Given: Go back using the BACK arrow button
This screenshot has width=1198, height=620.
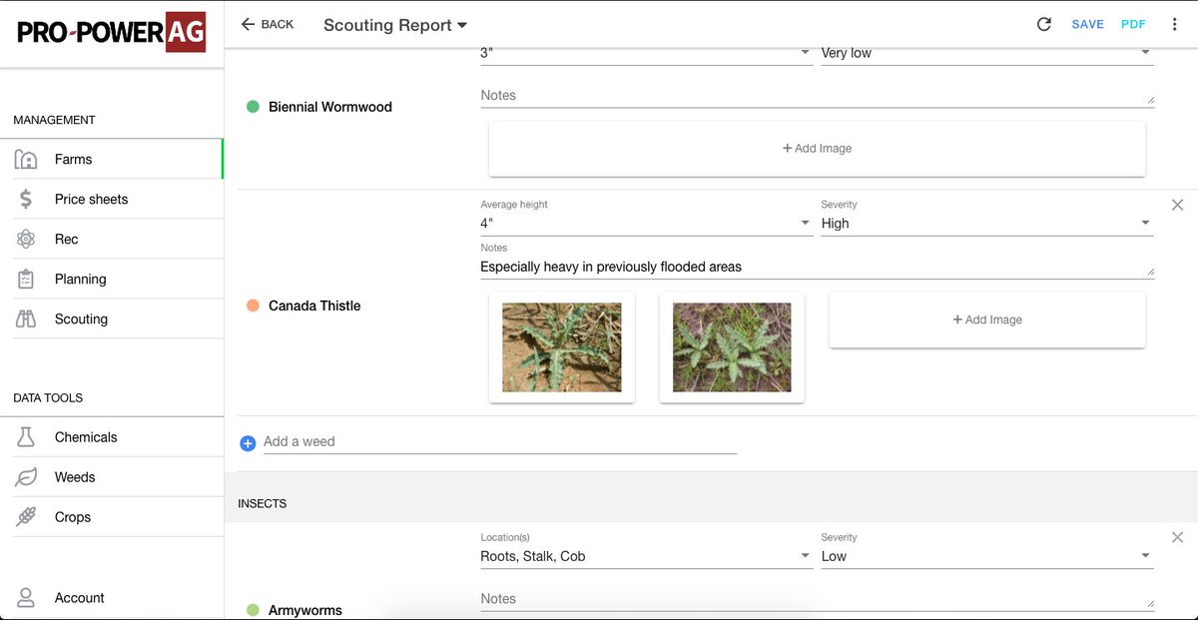Looking at the screenshot, I should 268,24.
